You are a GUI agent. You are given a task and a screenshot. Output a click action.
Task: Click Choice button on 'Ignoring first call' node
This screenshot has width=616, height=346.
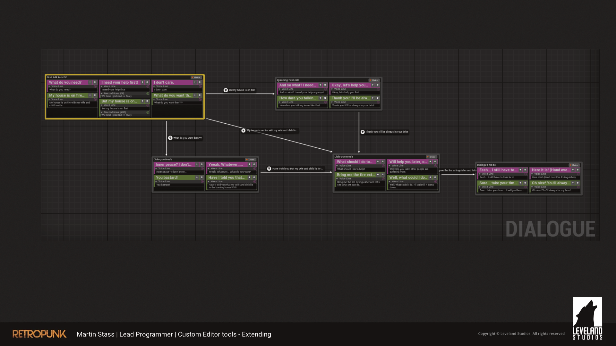pos(374,80)
